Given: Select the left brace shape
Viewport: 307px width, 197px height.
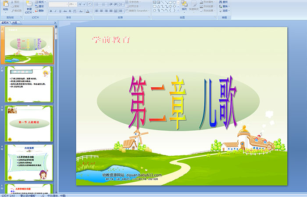Looking at the screenshot, I should (170, 11).
